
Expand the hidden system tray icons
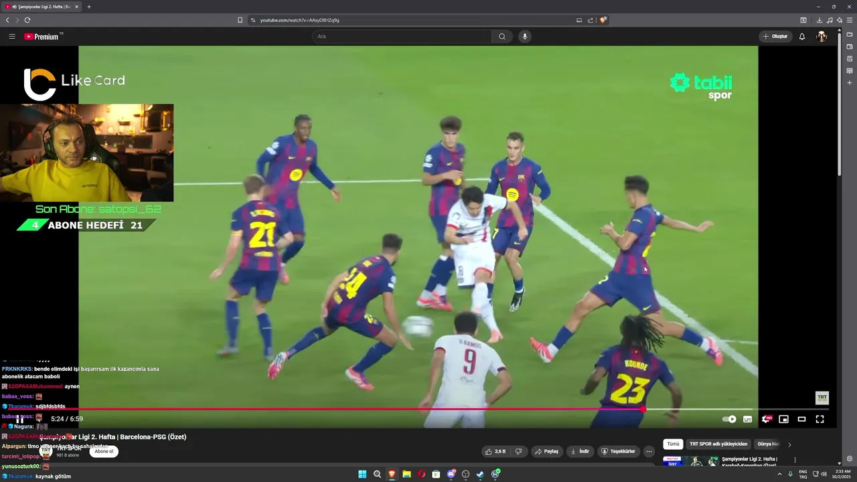pos(779,474)
